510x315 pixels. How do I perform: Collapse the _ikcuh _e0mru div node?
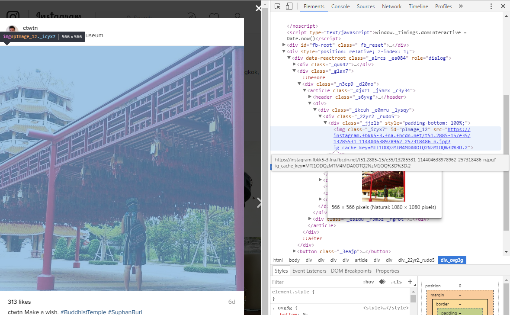click(x=315, y=110)
